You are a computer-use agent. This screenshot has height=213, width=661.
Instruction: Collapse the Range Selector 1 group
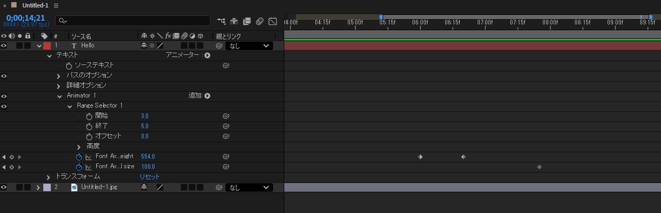tap(69, 106)
